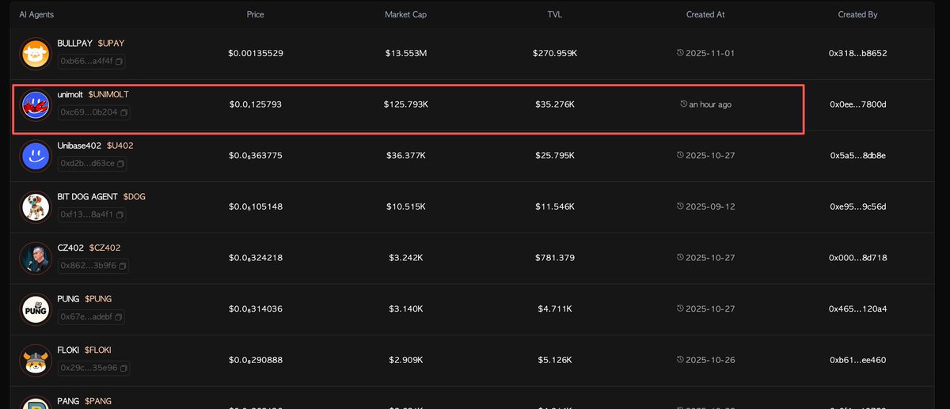
Task: Copy BIT DOG AGENT address via copy icon
Action: tap(120, 214)
